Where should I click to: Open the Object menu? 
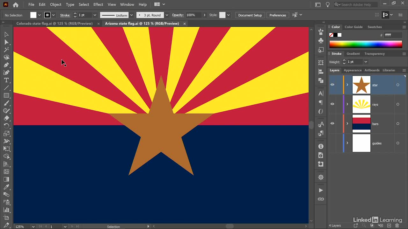coord(55,4)
